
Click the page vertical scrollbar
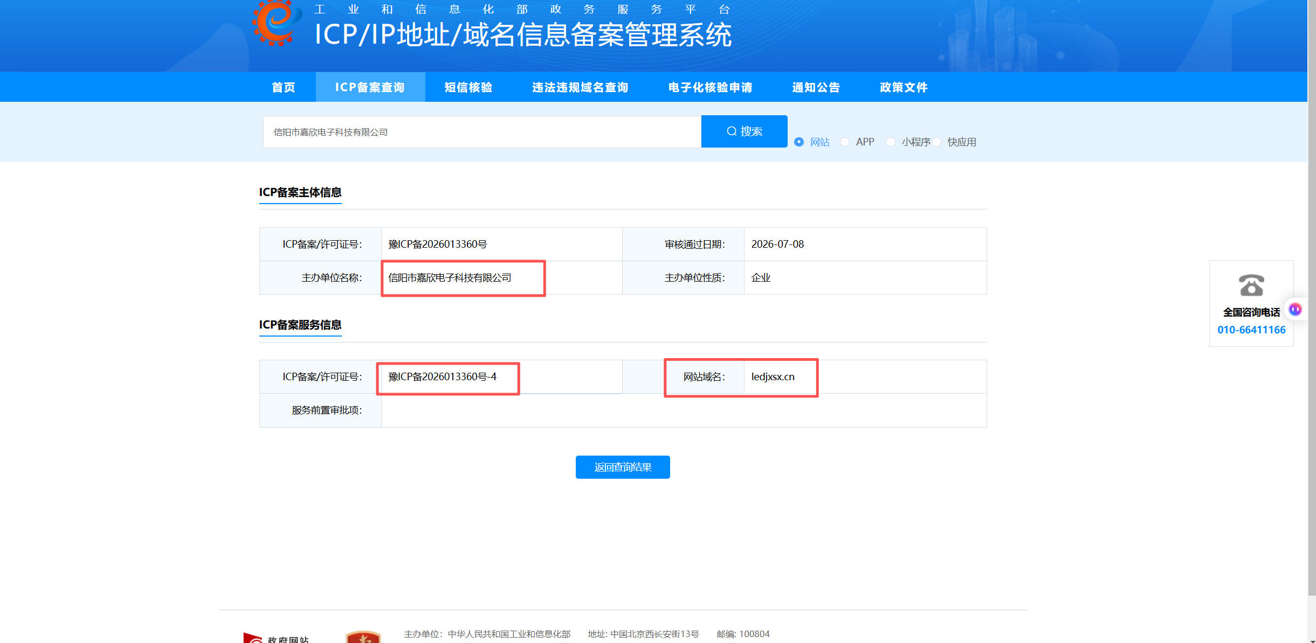tap(1312, 298)
